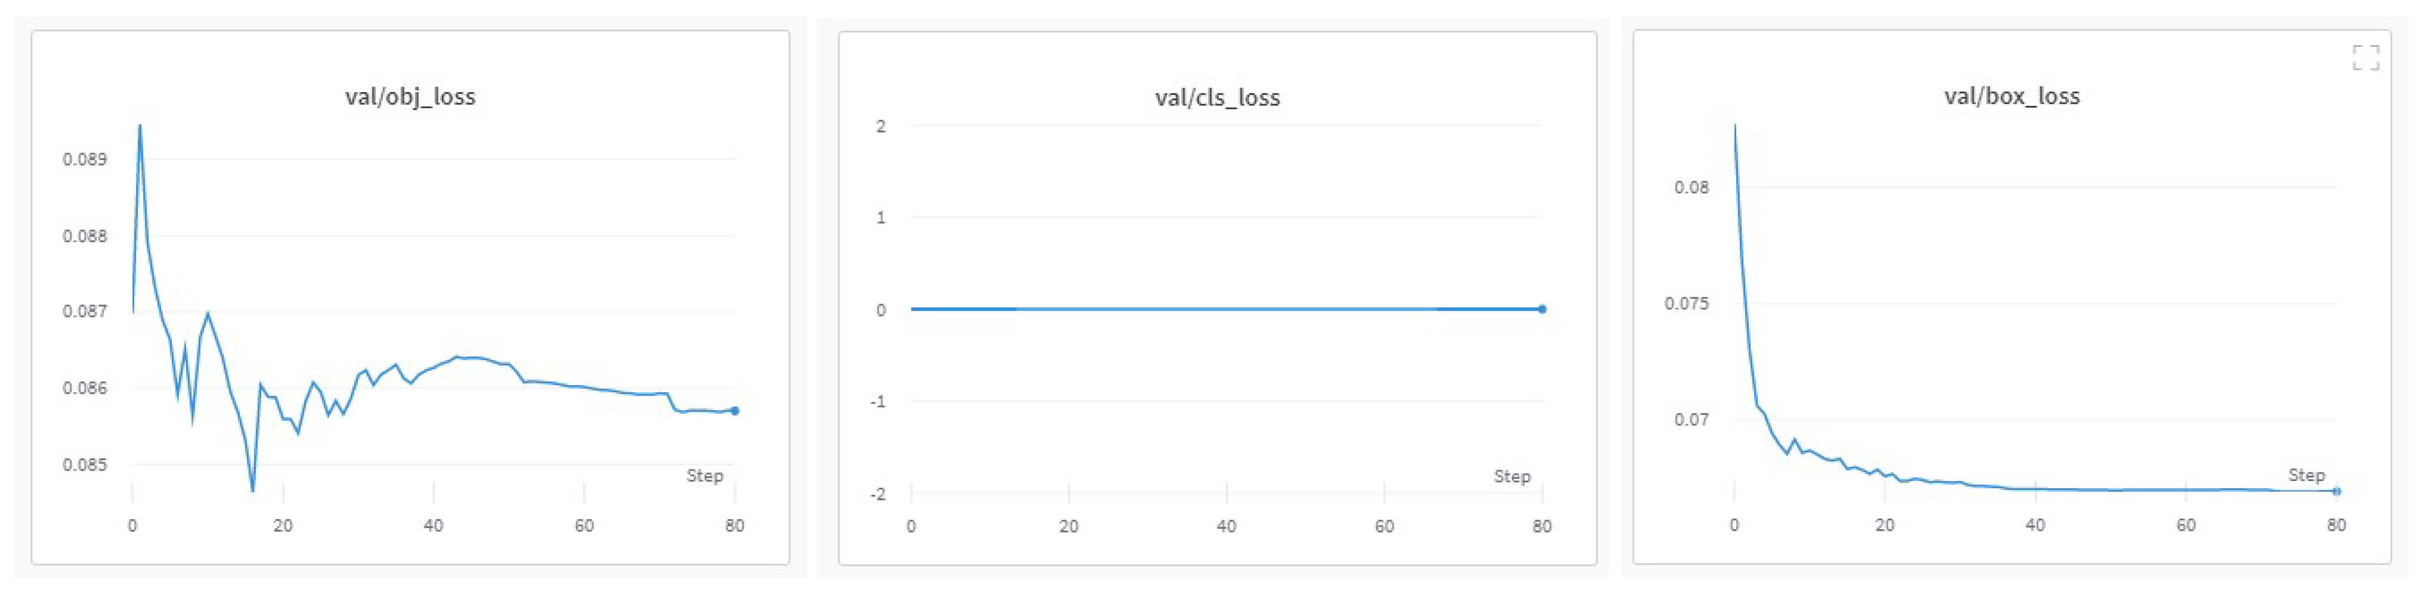Click the Step axis label in val/box_loss
2421x592 pixels.
coord(2306,474)
